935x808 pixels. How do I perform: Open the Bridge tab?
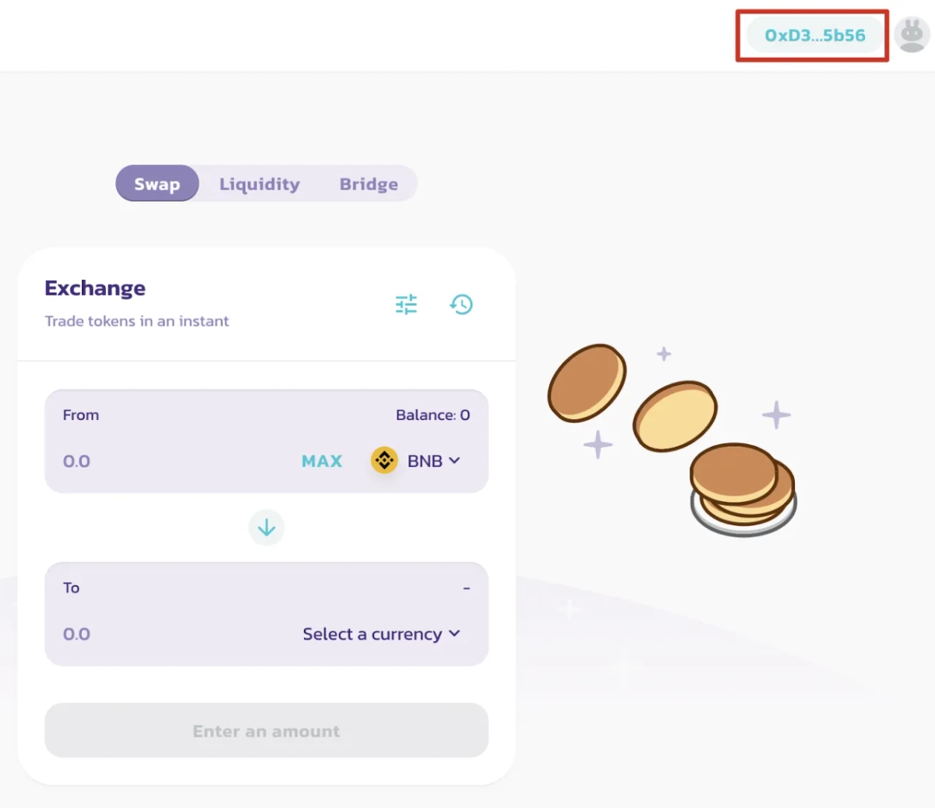click(369, 184)
